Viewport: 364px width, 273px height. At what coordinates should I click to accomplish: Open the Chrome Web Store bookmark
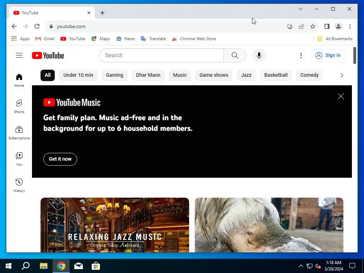point(194,39)
